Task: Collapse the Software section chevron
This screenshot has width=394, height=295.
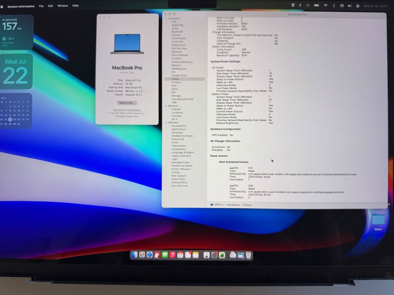Action: (x=166, y=123)
